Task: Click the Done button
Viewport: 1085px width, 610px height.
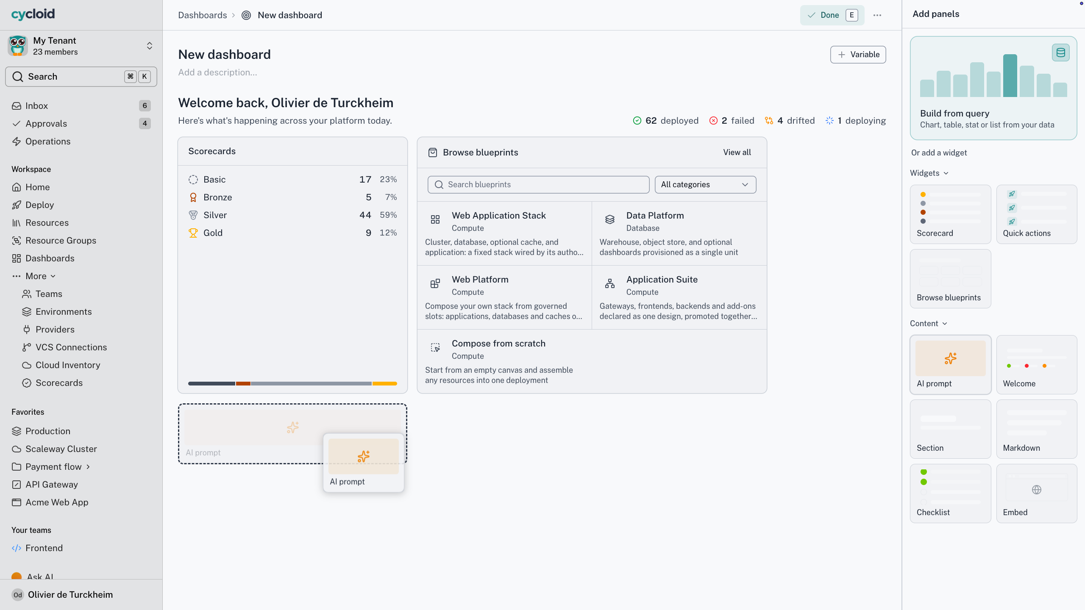Action: click(x=832, y=15)
